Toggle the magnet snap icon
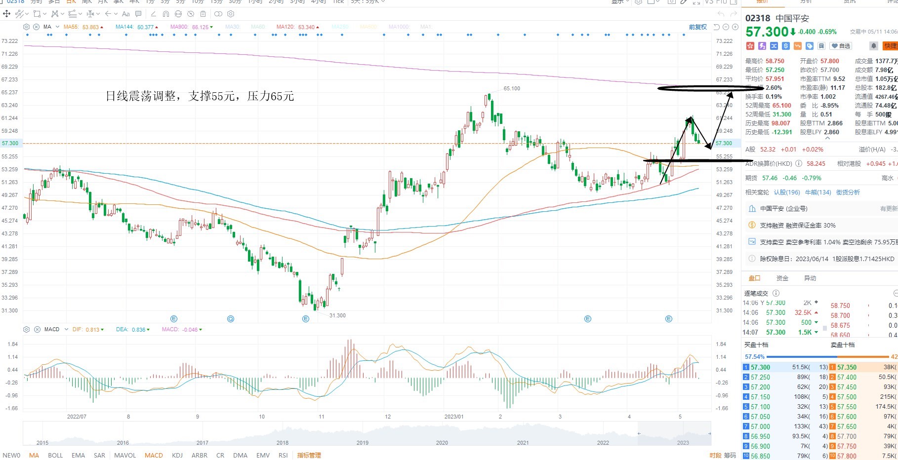The image size is (898, 460). [166, 14]
